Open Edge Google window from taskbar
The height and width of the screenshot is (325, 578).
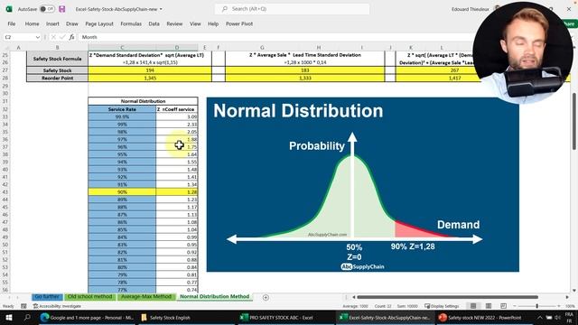point(87,317)
